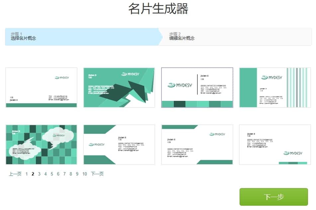Choose the white card with logo at lower right
The width and height of the screenshot is (316, 210).
click(275, 145)
